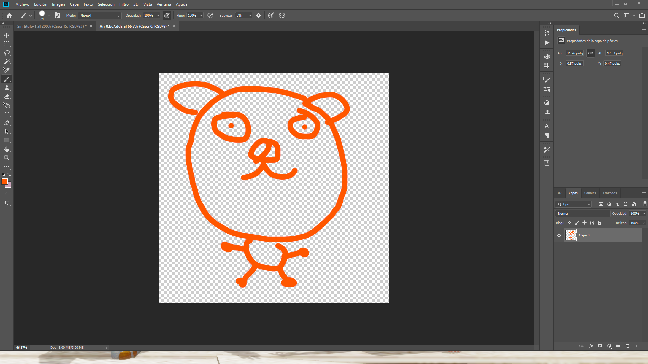Select the Eyedropper tool

tap(7, 70)
